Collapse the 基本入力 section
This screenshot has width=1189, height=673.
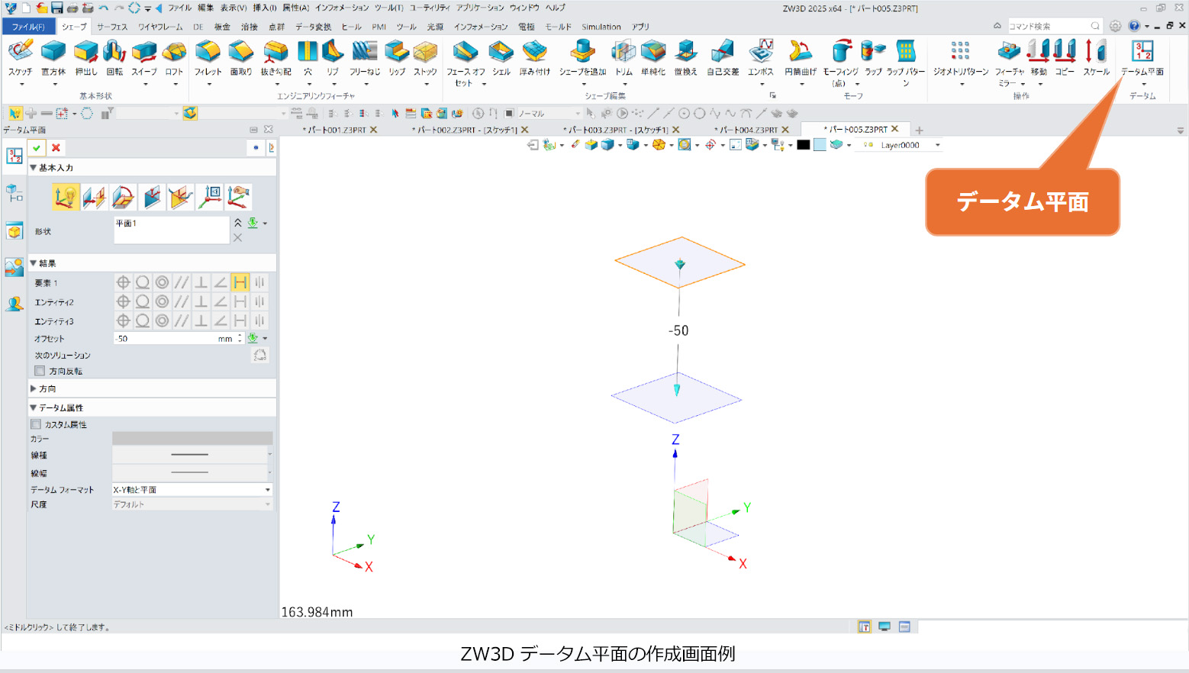click(x=34, y=167)
